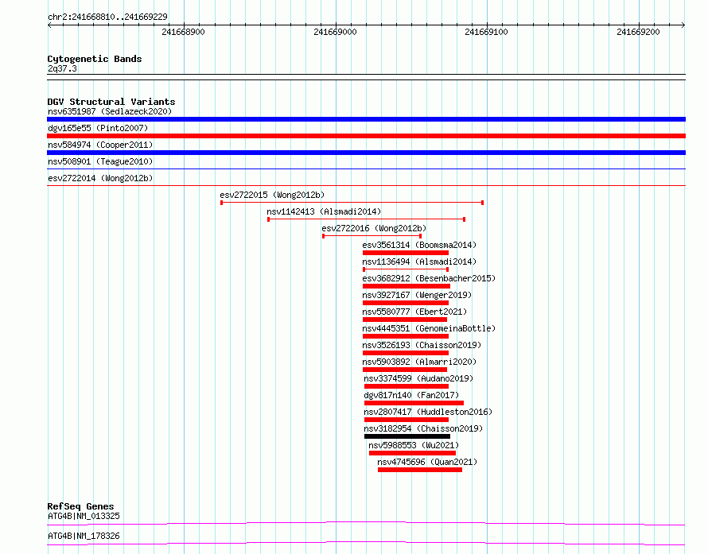The image size is (708, 554).
Task: Click the thin blue line under nsv508901
Action: 366,169
